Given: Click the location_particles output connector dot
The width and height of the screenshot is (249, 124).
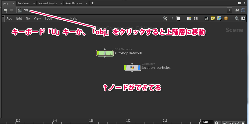Looking at the screenshot, I should [132, 71].
